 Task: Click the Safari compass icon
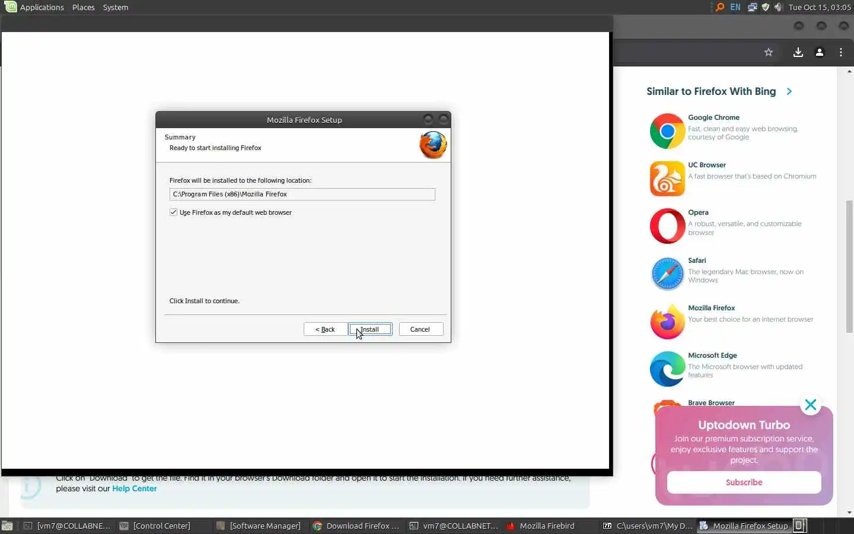(x=667, y=274)
